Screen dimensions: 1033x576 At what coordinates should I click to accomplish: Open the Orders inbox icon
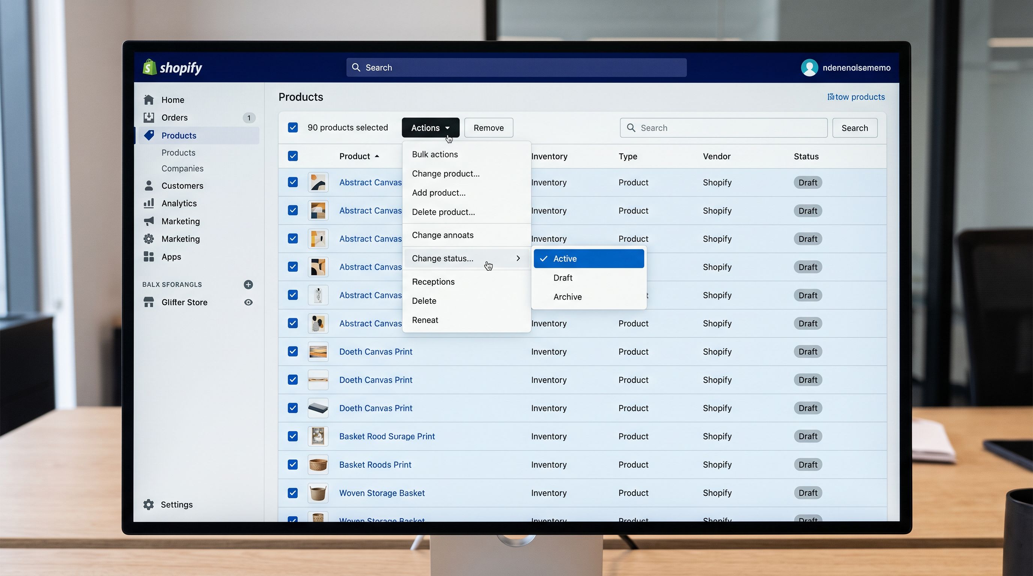pyautogui.click(x=149, y=117)
